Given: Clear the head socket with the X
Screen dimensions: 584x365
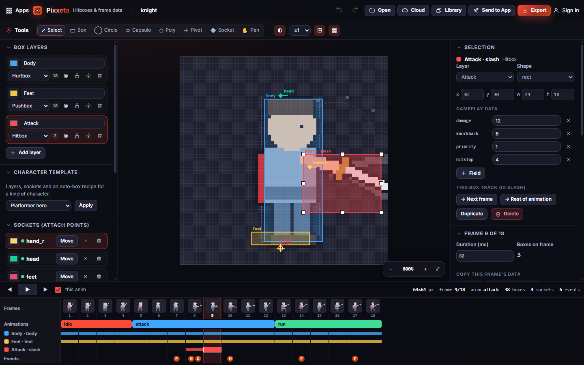Looking at the screenshot, I should 86,259.
